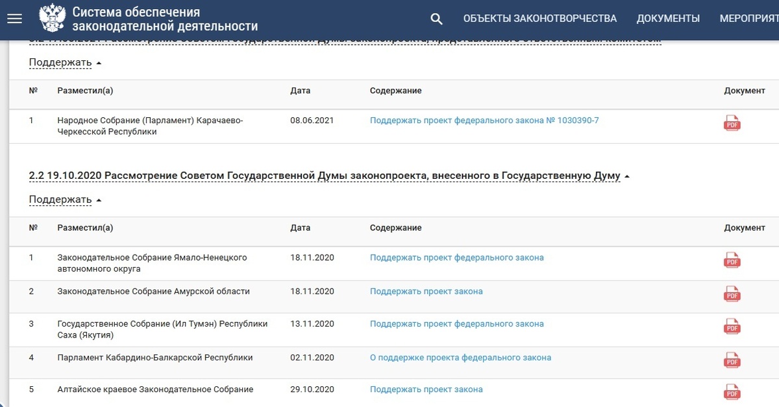Open МЕРОПРИЯТИЯ menu item
The height and width of the screenshot is (407, 779).
tap(748, 19)
